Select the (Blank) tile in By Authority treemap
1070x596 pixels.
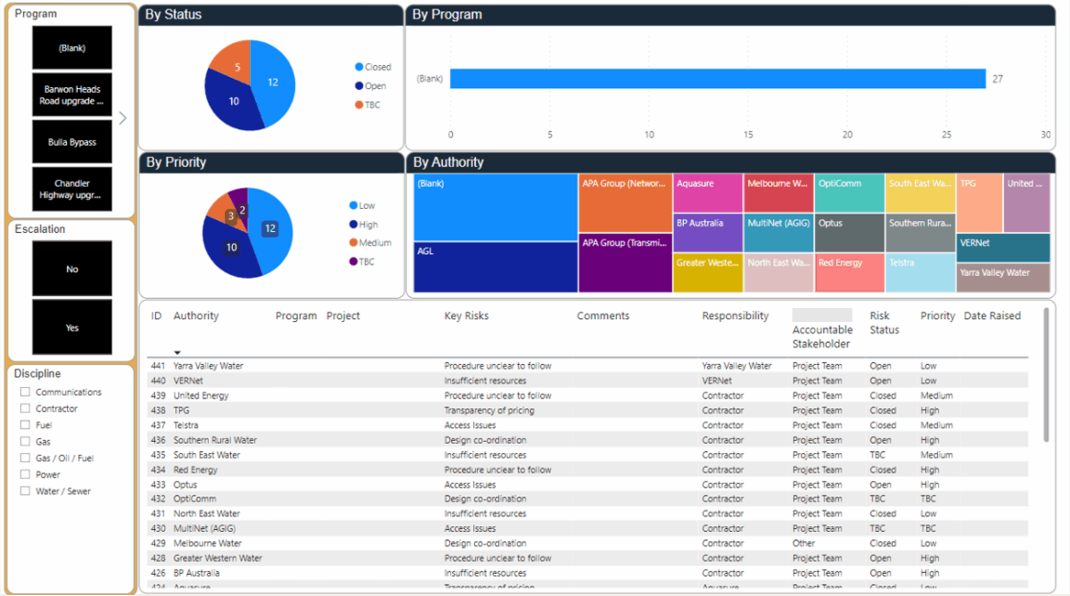click(x=495, y=207)
